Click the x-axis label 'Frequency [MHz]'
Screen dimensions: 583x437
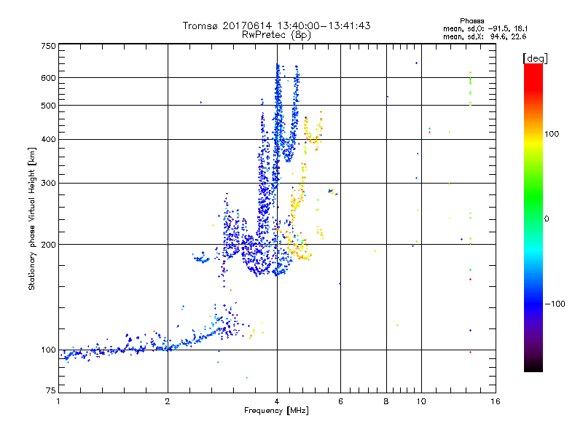[276, 411]
